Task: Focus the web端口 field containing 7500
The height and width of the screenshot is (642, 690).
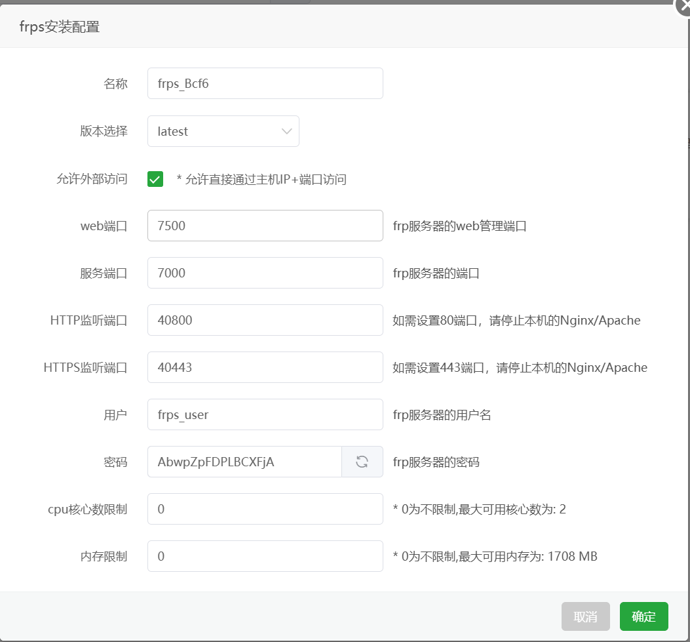Action: 265,226
